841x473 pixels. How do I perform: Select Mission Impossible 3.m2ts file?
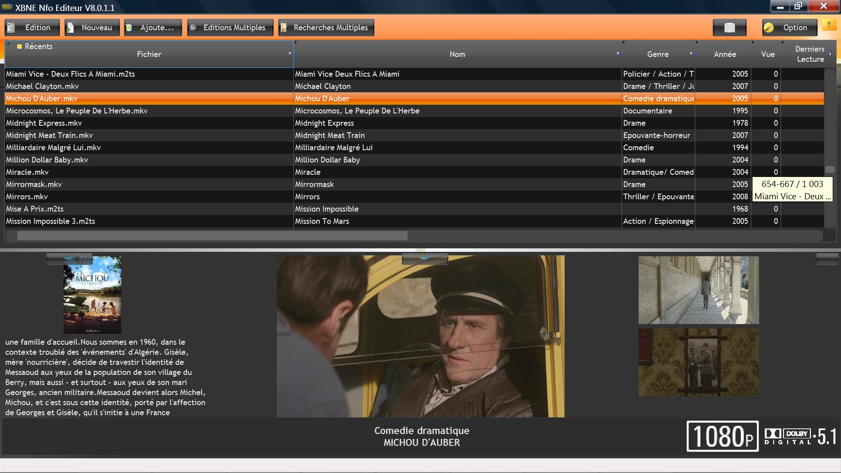tap(149, 221)
